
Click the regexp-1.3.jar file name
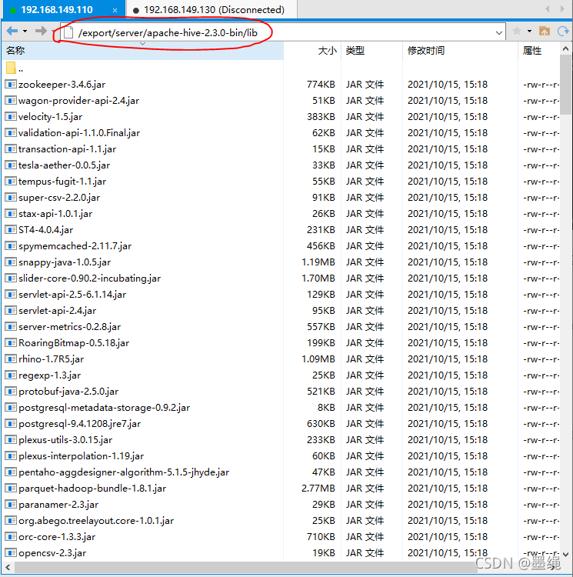pos(50,375)
